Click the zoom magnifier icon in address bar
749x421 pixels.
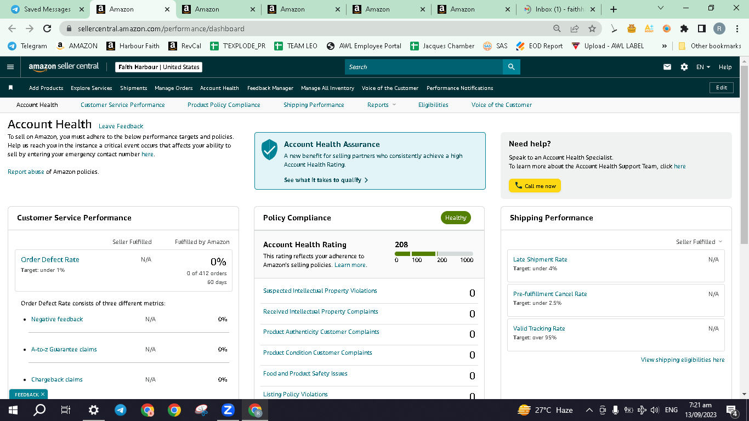coord(557,29)
